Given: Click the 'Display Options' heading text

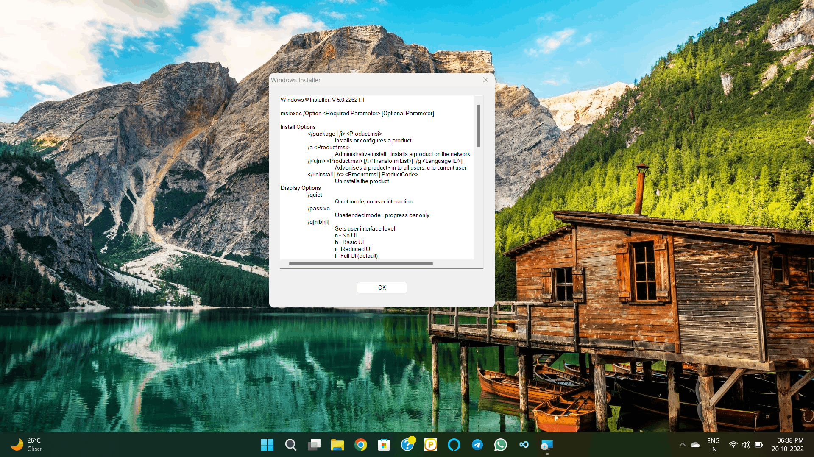Looking at the screenshot, I should click(301, 188).
